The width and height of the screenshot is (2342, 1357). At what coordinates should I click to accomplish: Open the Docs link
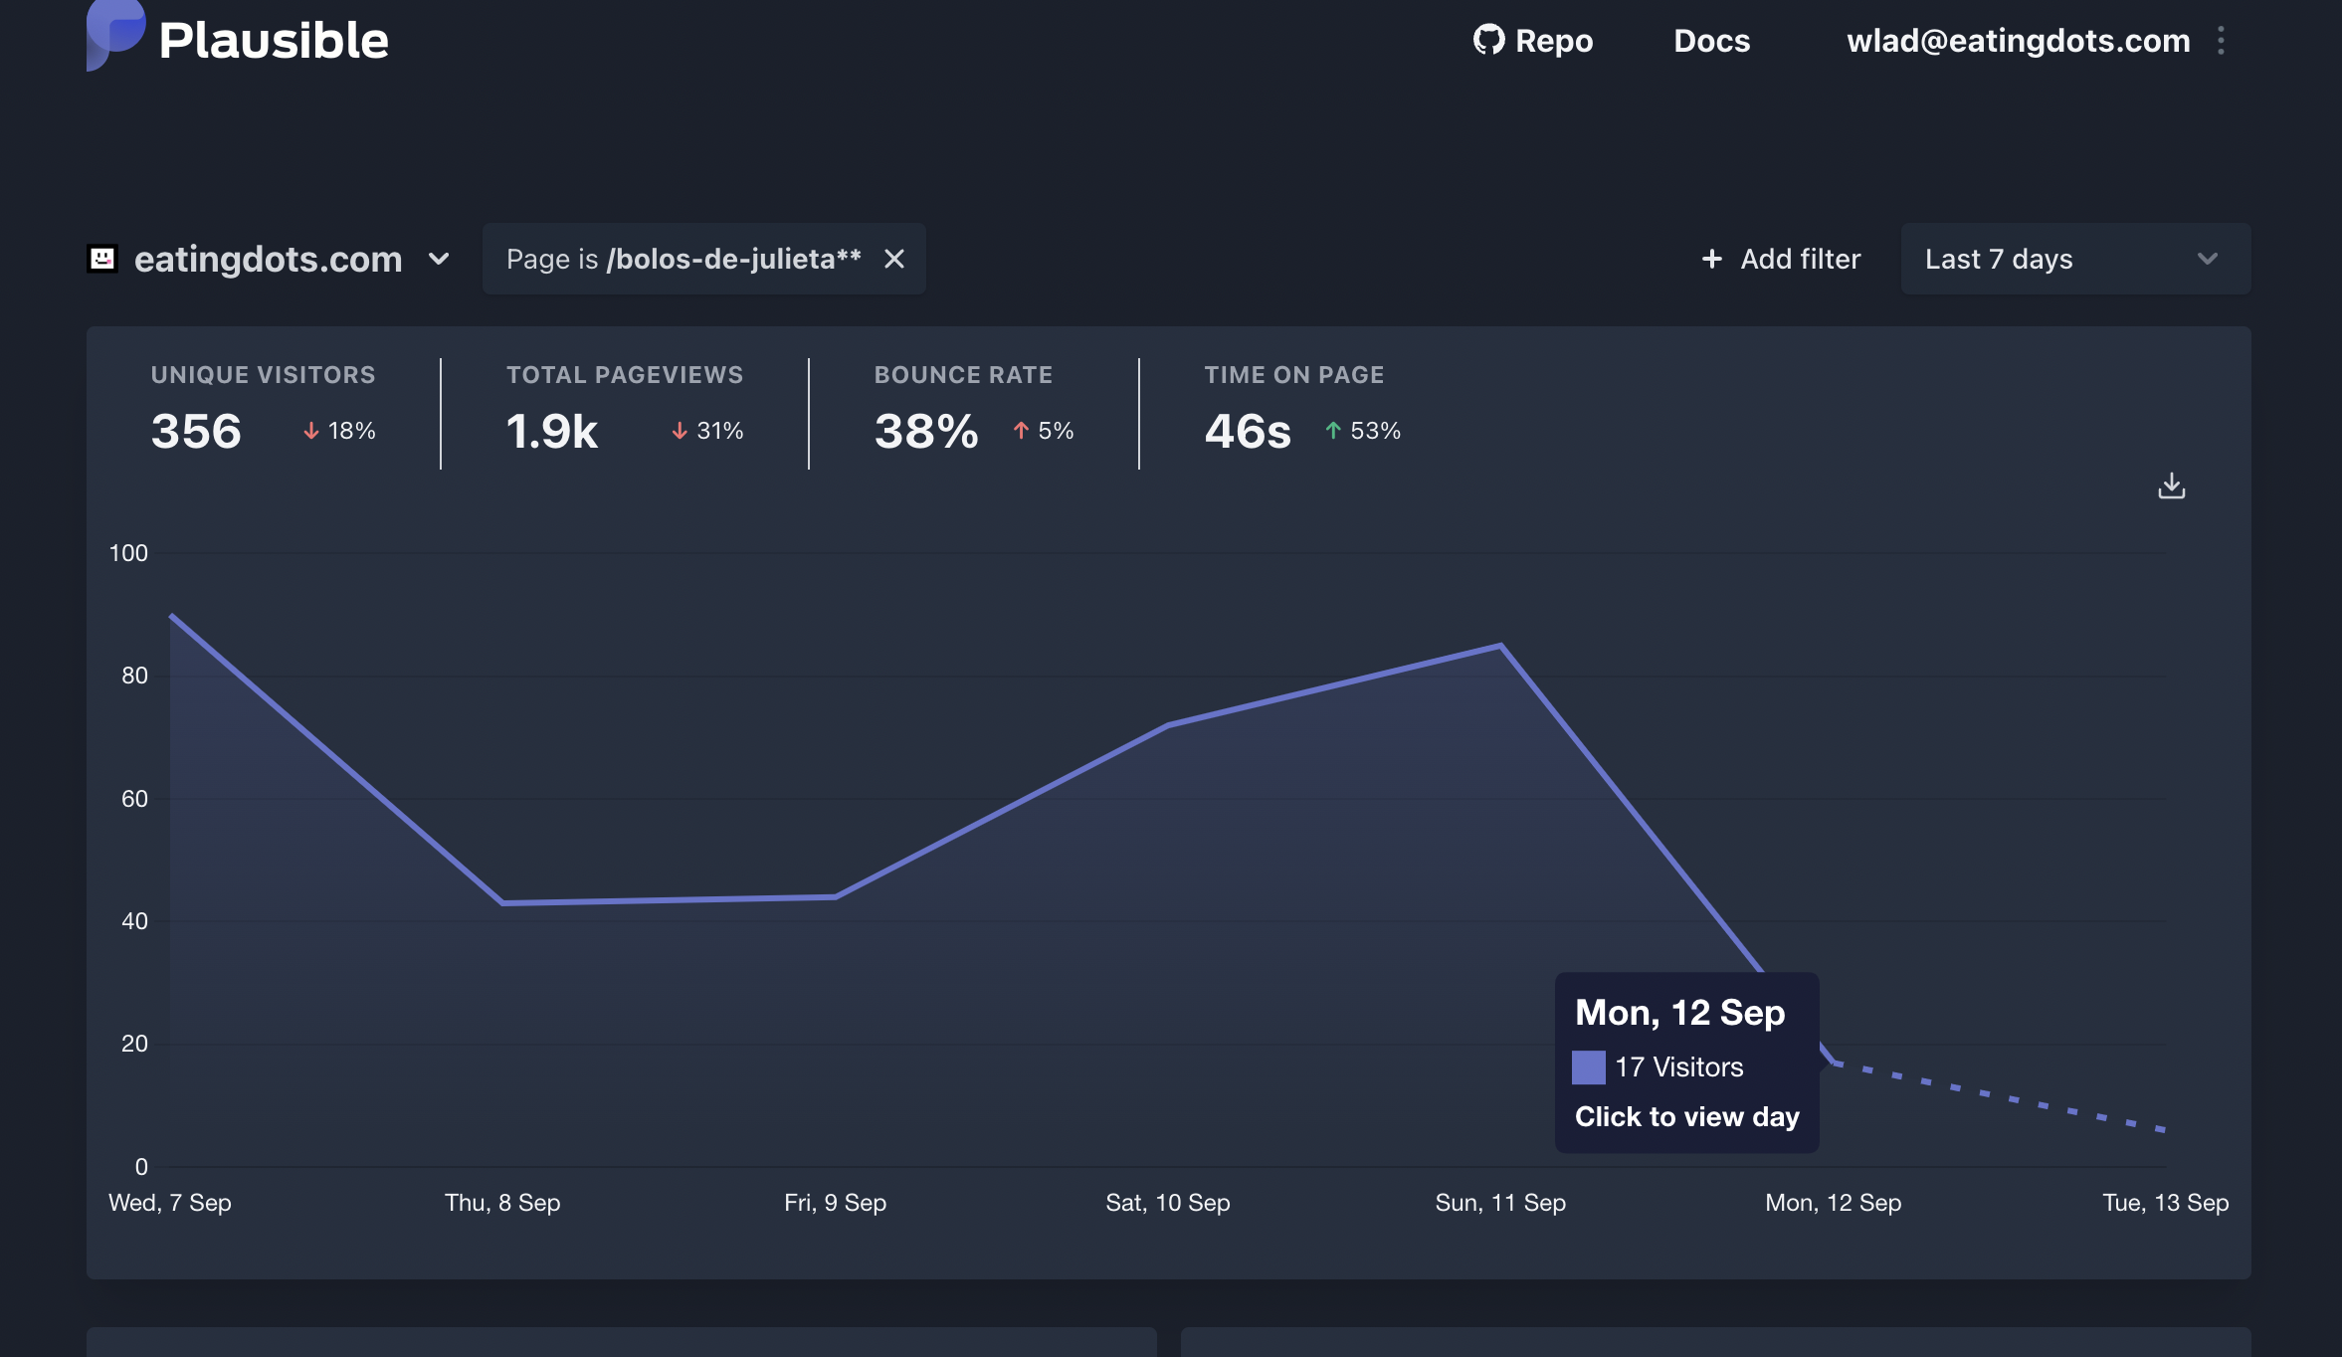point(1711,41)
